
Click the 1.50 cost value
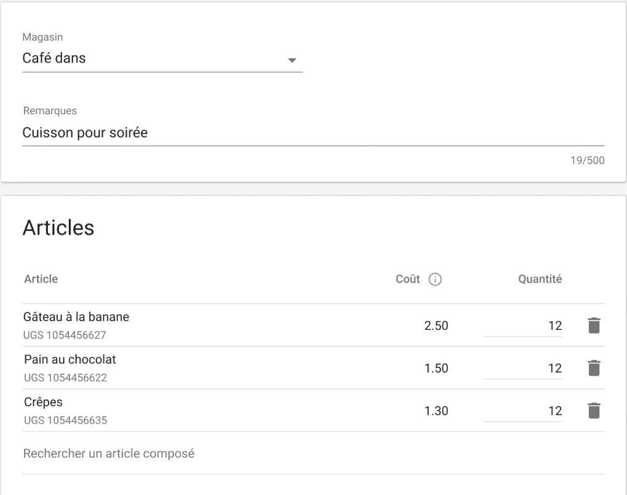pyautogui.click(x=436, y=368)
